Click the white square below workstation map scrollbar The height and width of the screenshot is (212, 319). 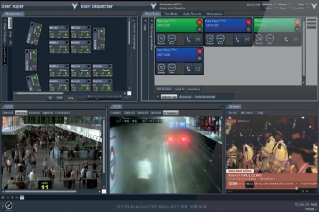point(129,93)
